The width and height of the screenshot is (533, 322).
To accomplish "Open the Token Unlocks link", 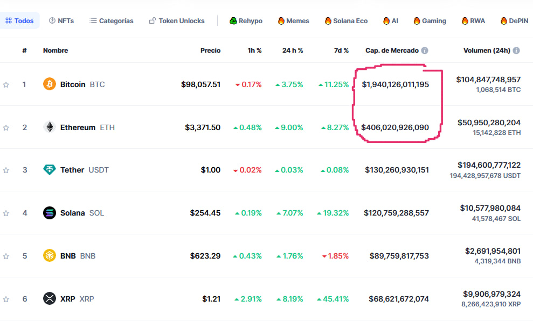I will tap(177, 21).
